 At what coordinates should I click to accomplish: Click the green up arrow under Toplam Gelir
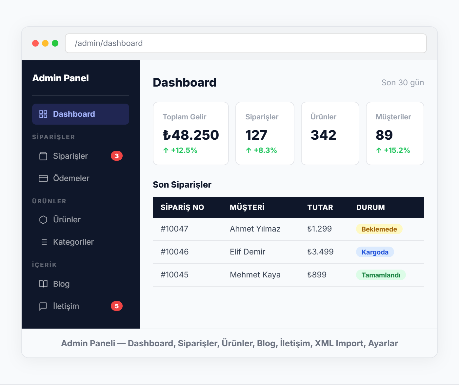pos(166,150)
